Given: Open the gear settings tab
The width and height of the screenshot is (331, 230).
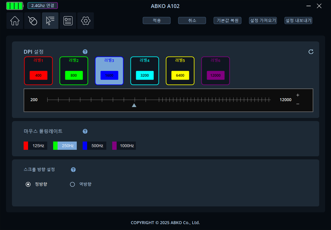Looking at the screenshot, I should click(86, 21).
